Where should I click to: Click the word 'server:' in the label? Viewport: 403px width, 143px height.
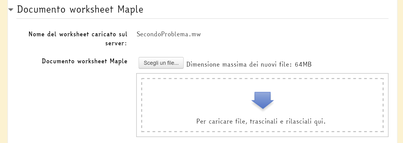pyautogui.click(x=116, y=43)
